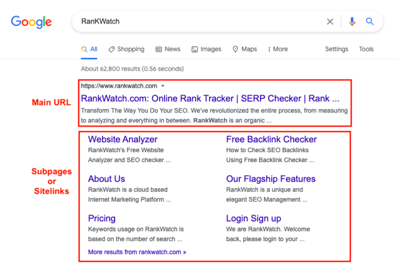Click the 'How to Check SEO Backlinks' snippet
Viewport: 398px width, 269px height.
click(x=270, y=155)
